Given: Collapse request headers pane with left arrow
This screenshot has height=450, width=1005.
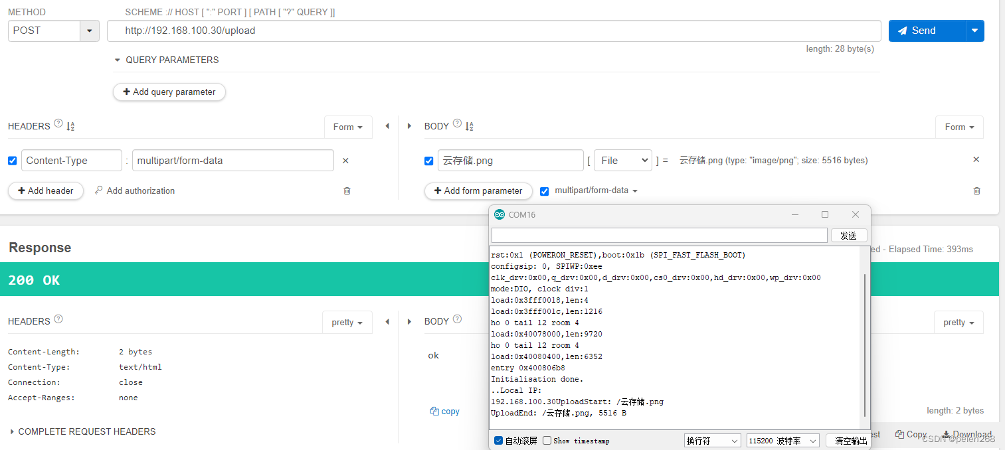Looking at the screenshot, I should tap(387, 126).
